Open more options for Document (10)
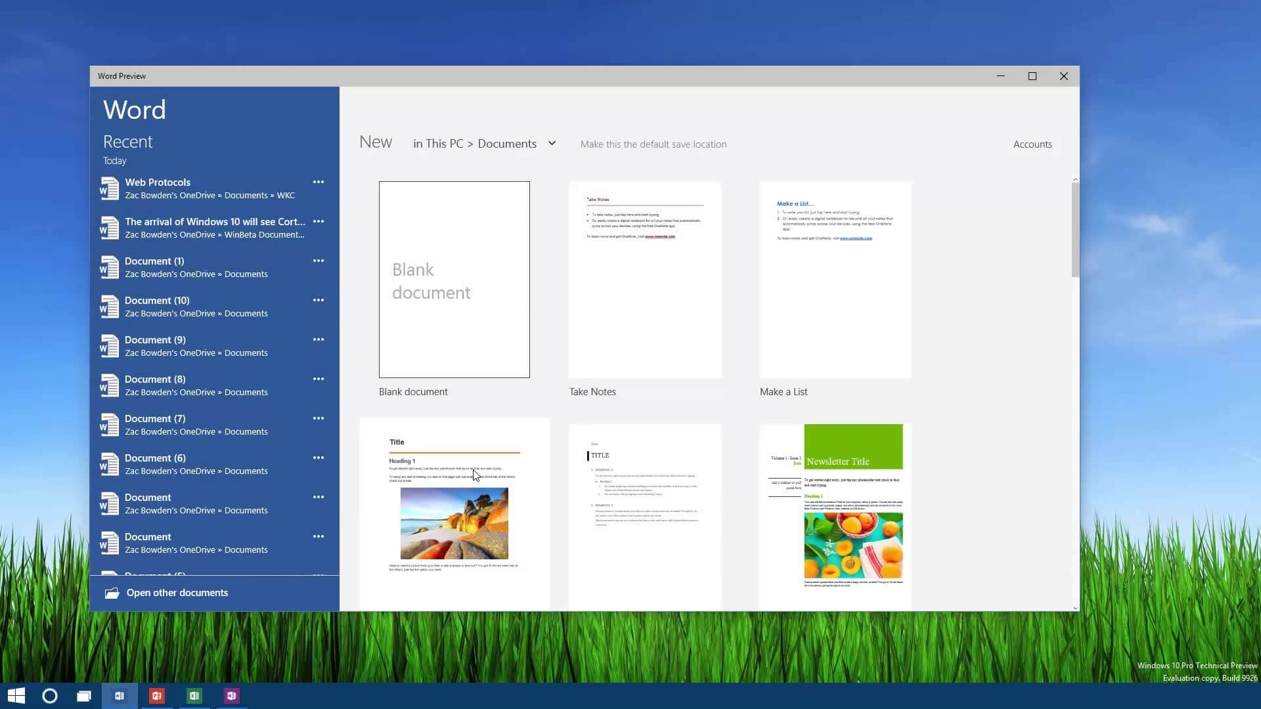The image size is (1261, 709). pos(319,300)
